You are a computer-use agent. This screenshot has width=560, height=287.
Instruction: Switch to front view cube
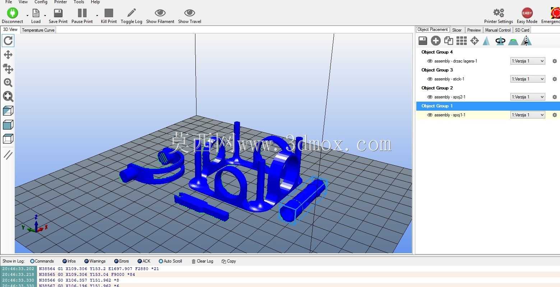point(8,125)
